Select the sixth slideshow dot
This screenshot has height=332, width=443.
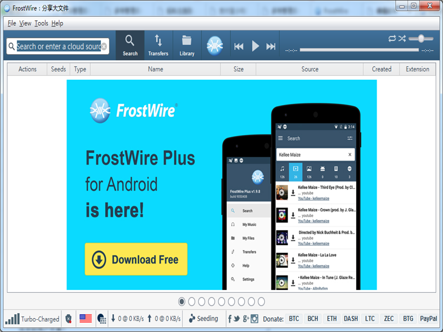[231, 302]
